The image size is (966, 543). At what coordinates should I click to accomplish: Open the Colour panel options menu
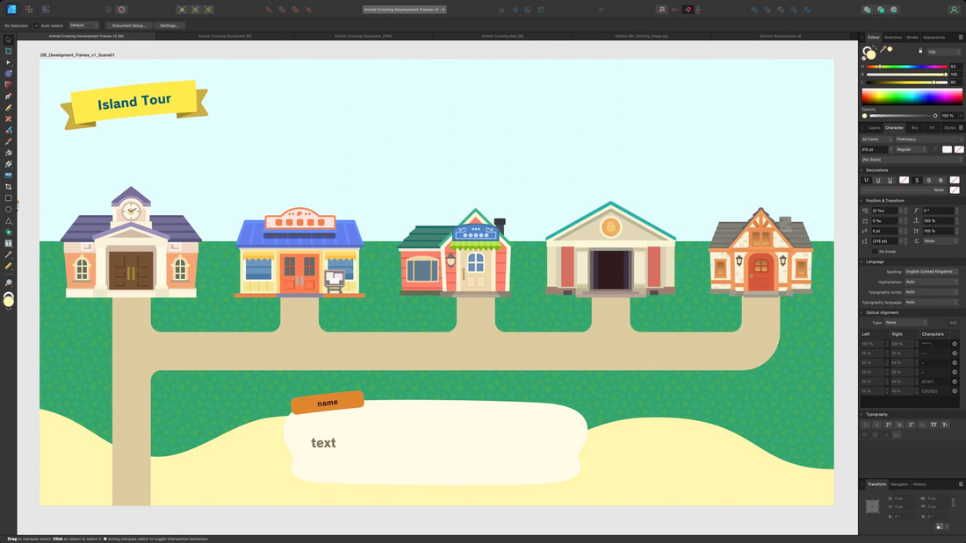point(961,37)
